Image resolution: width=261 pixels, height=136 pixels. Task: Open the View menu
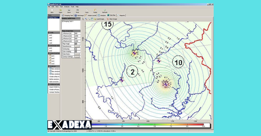[57, 7]
